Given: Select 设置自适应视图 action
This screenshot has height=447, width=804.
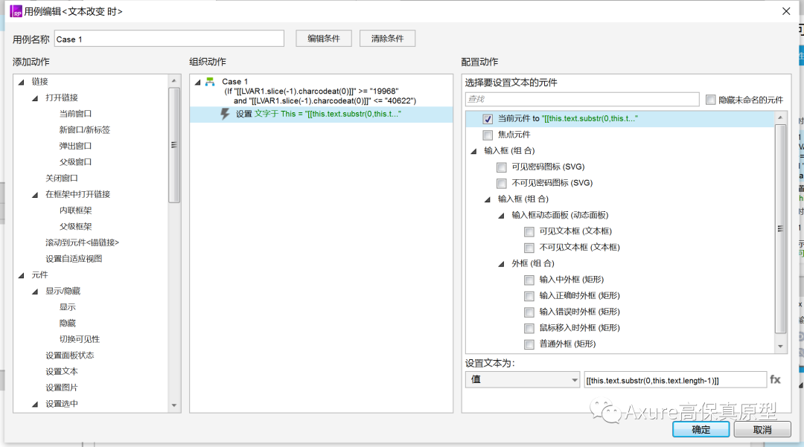Looking at the screenshot, I should (x=74, y=259).
